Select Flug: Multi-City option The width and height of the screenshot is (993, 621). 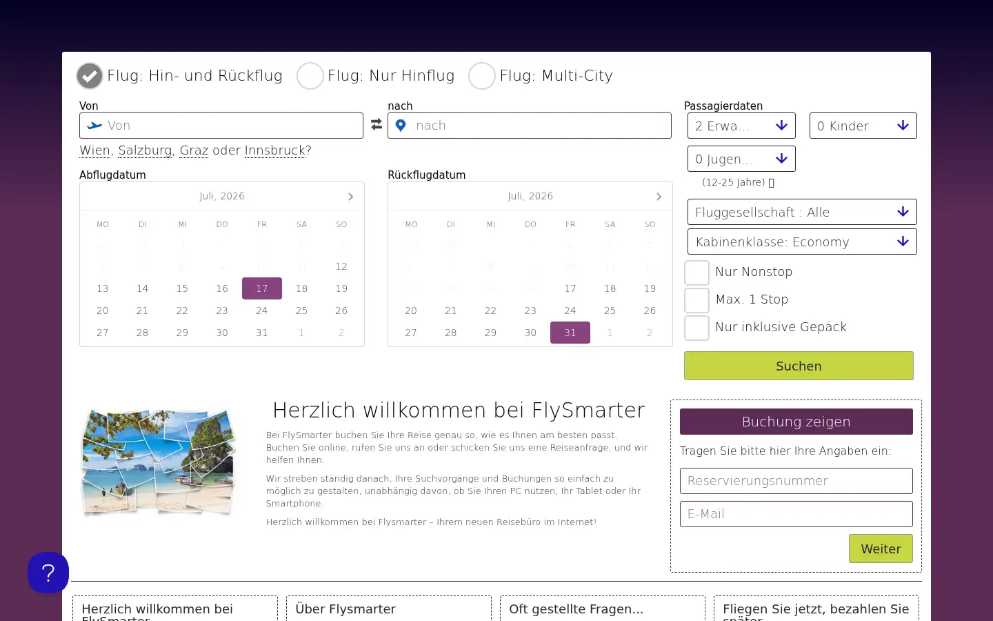482,76
